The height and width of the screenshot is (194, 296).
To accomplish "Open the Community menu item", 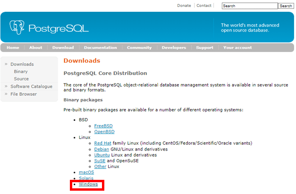I will coord(139,48).
